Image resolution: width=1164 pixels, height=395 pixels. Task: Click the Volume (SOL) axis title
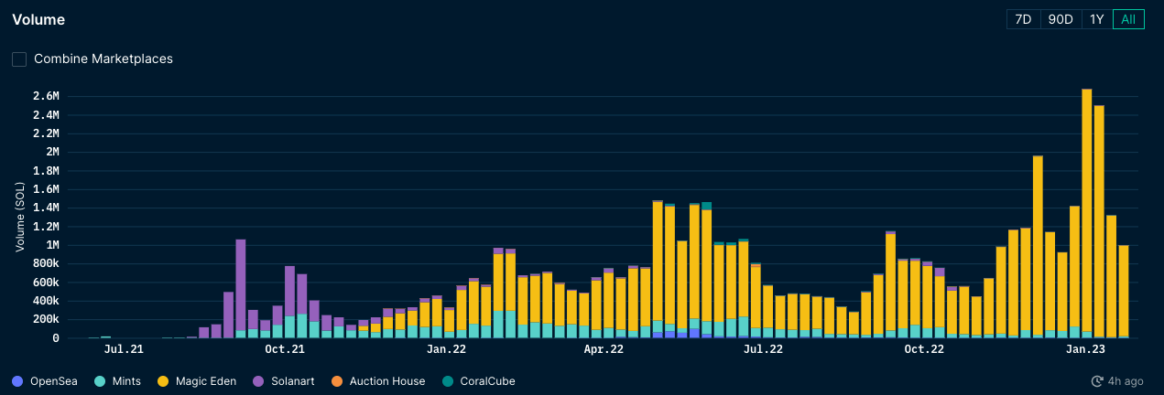[x=18, y=217]
